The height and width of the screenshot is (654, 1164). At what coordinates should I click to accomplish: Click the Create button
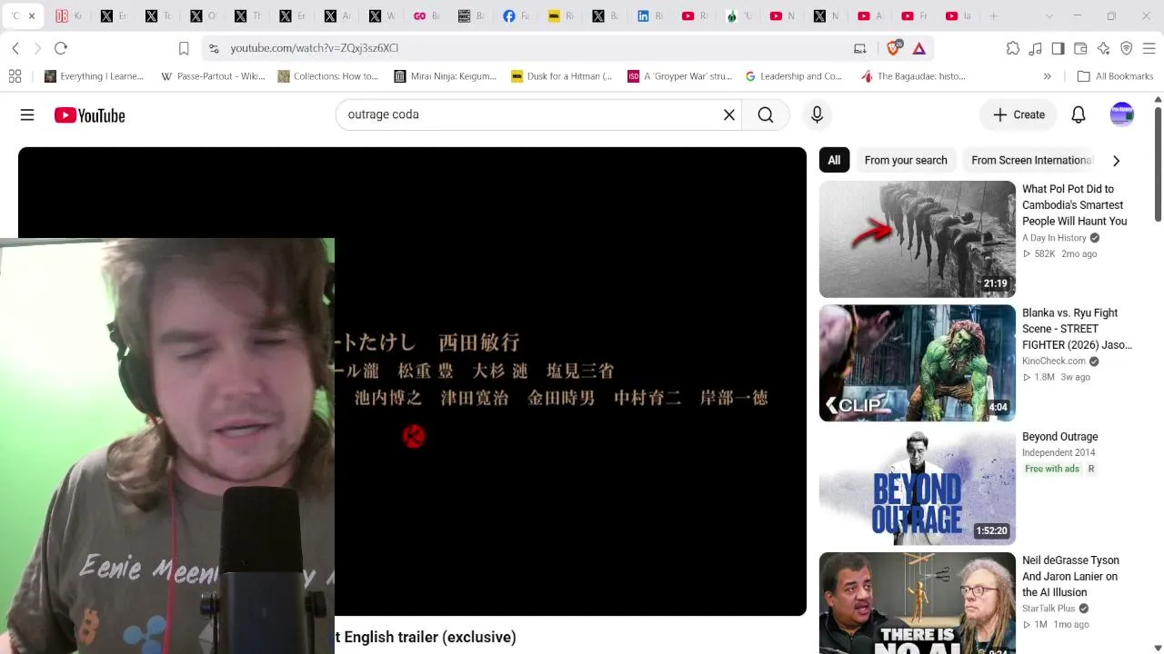tap(1018, 114)
